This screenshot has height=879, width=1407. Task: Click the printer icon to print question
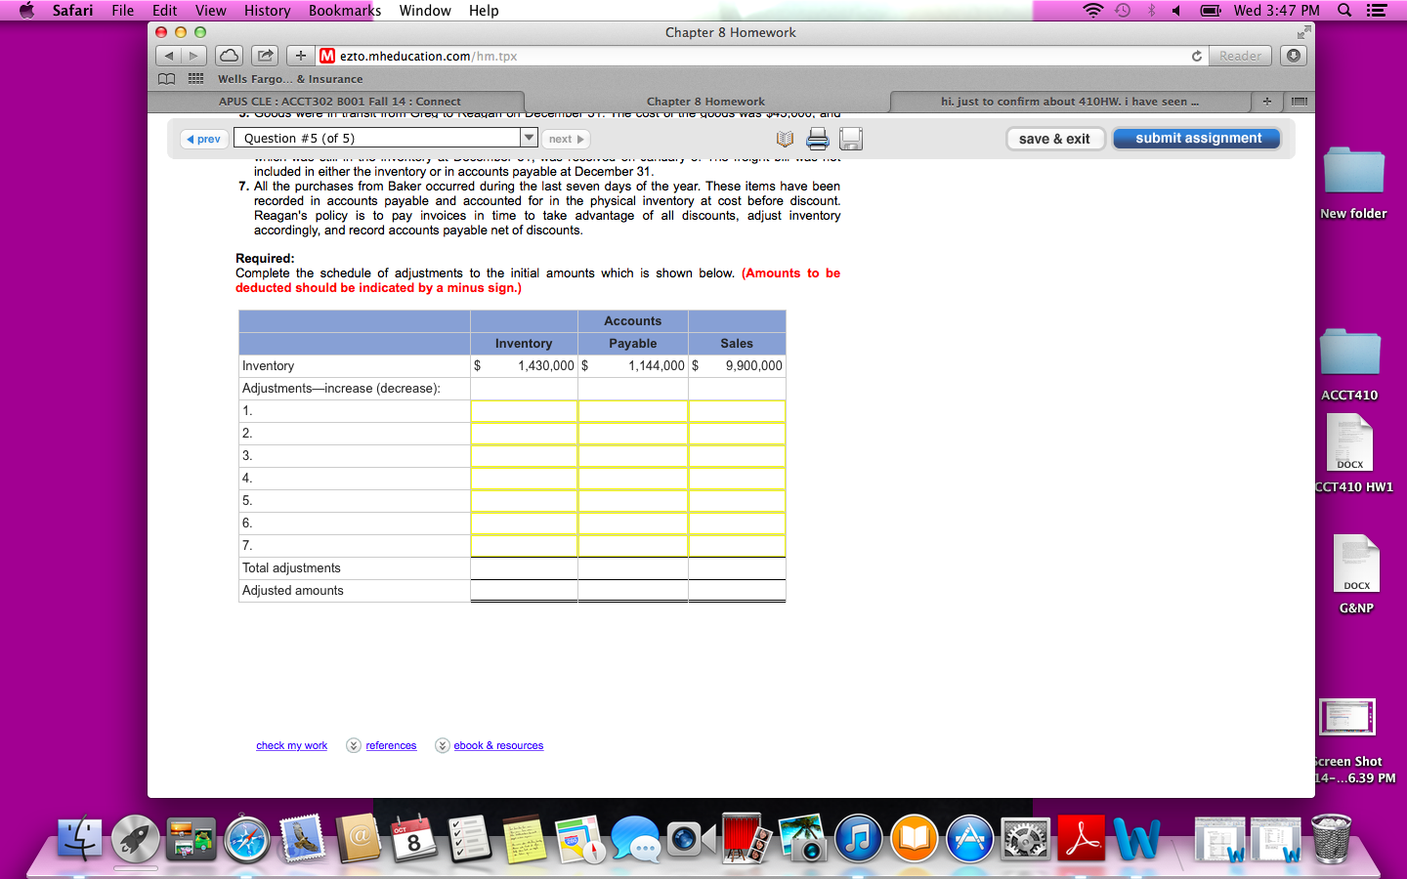point(818,139)
